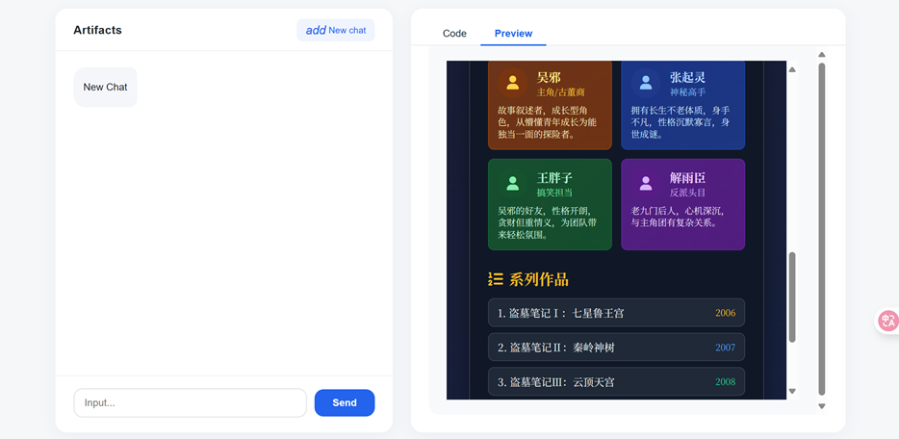
Task: Select the 云顶天宫 list row
Action: coord(616,381)
